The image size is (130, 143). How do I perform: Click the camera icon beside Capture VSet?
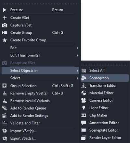coord(5,25)
